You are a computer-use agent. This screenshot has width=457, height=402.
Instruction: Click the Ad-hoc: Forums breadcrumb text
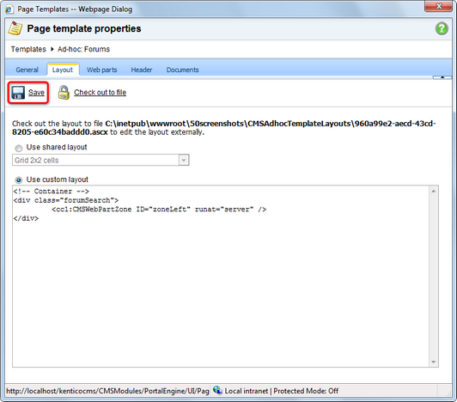click(x=83, y=49)
